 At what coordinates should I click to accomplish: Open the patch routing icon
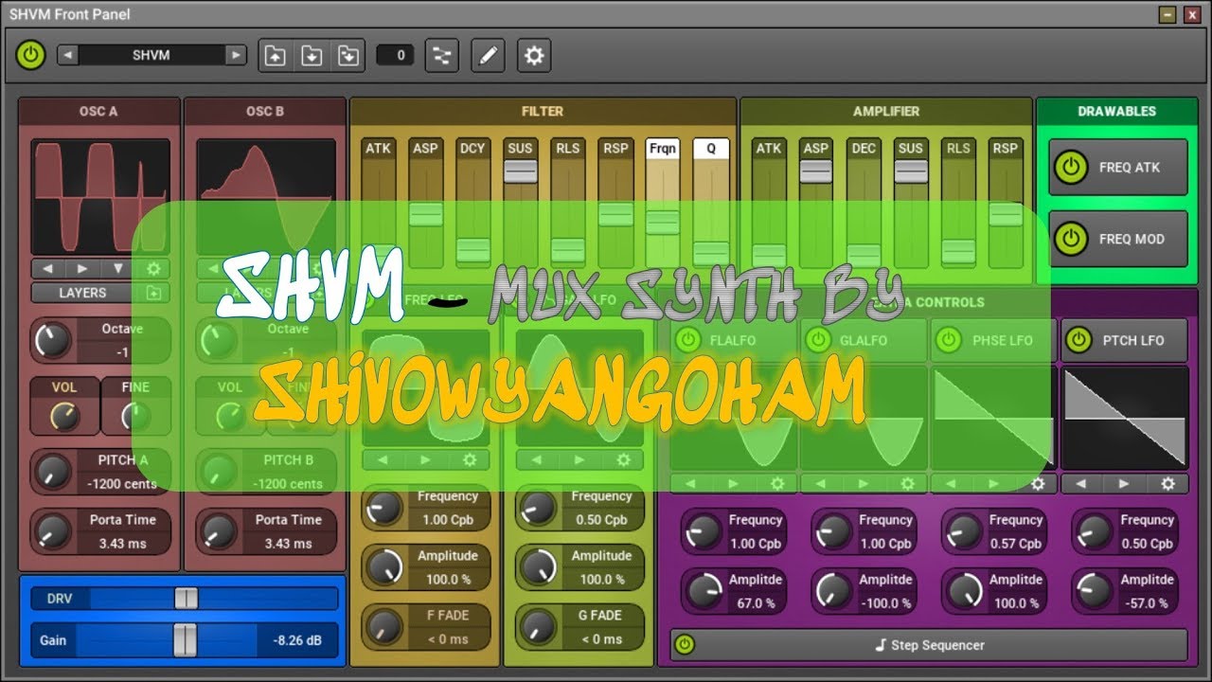click(x=442, y=56)
